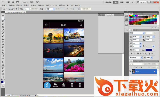Select the Move tool

coord(3,15)
